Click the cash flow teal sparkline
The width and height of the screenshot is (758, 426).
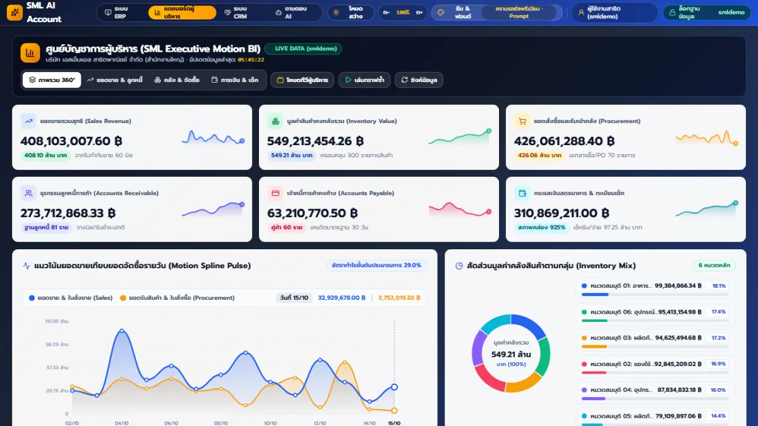pyautogui.click(x=707, y=209)
